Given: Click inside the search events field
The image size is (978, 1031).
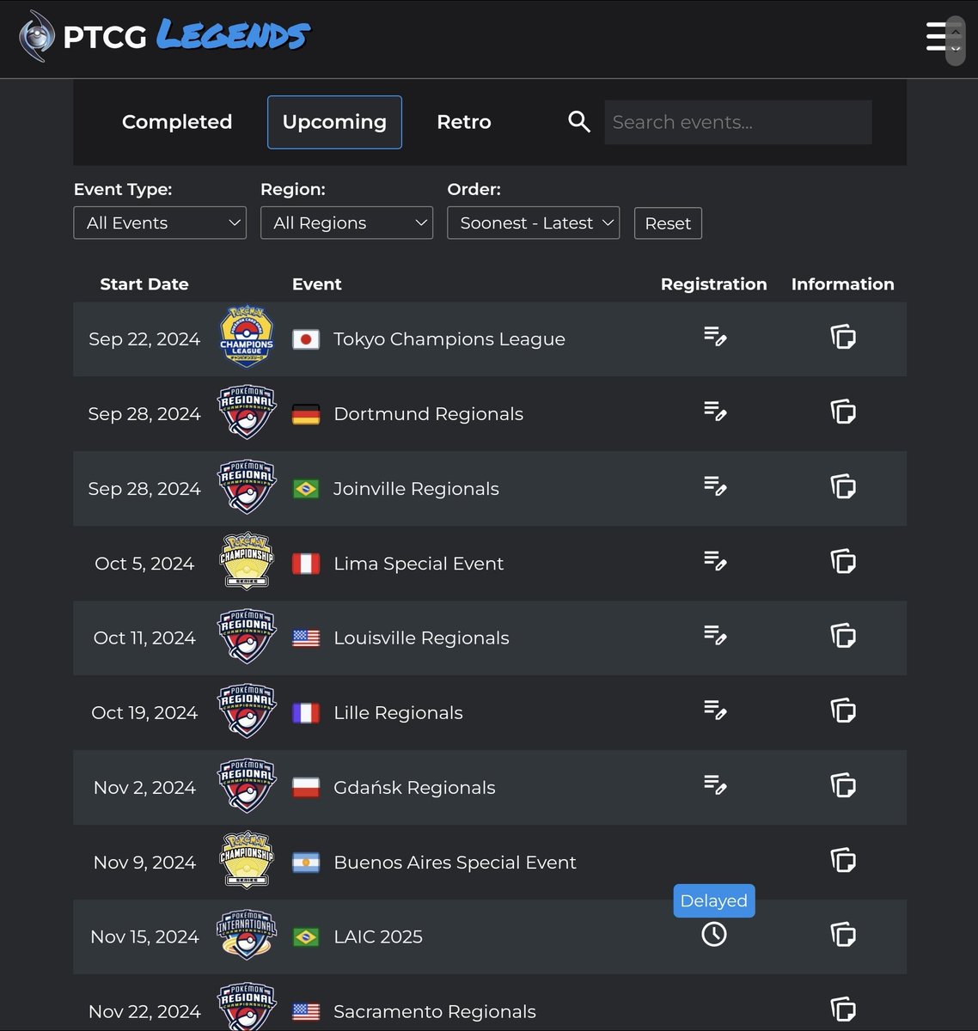Looking at the screenshot, I should coord(737,122).
